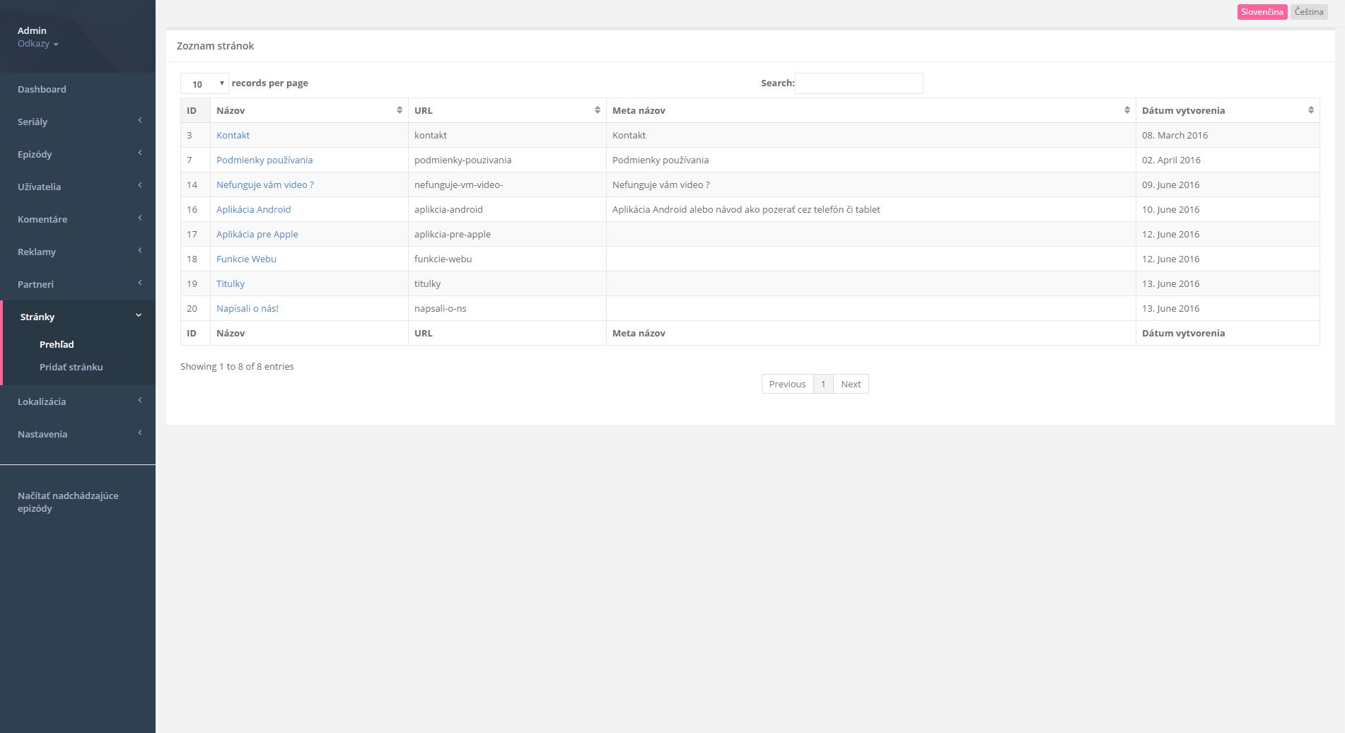Click the Android návod meta názov cell
Viewport: 1345px width, 733px height.
(871, 209)
